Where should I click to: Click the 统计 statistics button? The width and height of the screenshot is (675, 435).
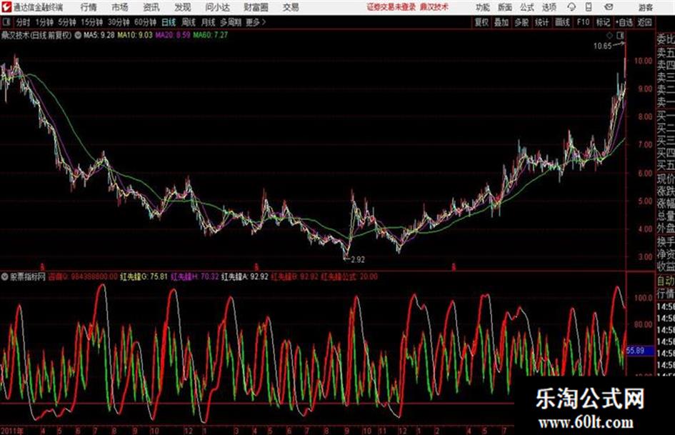(x=542, y=22)
